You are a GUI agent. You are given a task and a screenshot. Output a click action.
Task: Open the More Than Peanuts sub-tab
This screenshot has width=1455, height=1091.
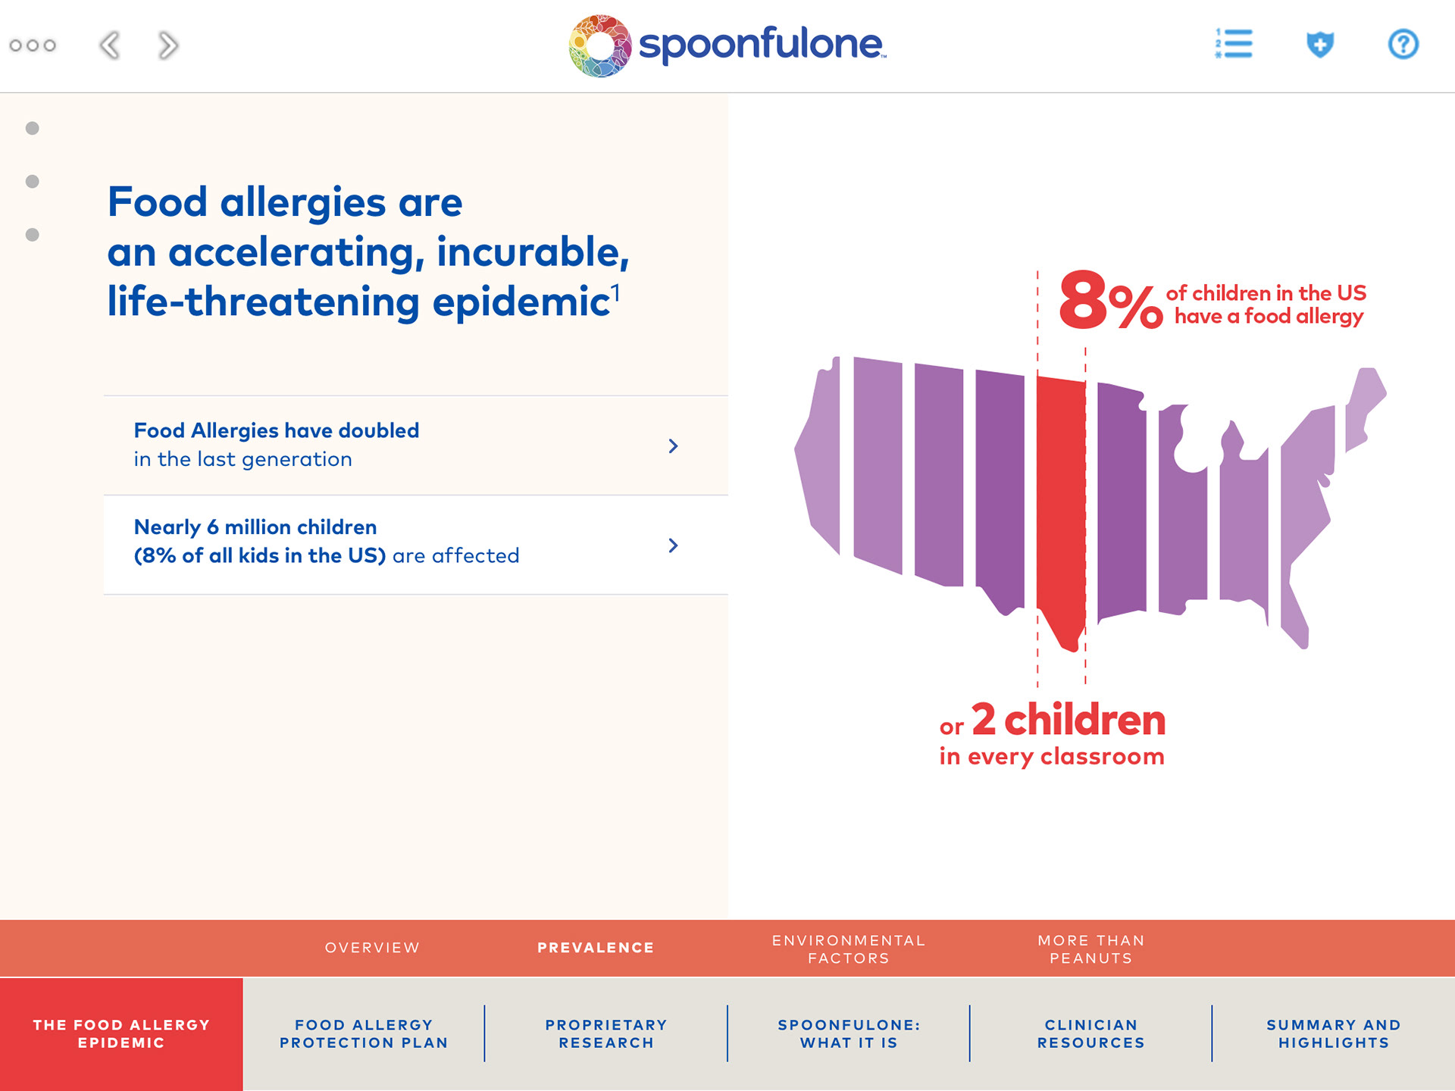1091,949
